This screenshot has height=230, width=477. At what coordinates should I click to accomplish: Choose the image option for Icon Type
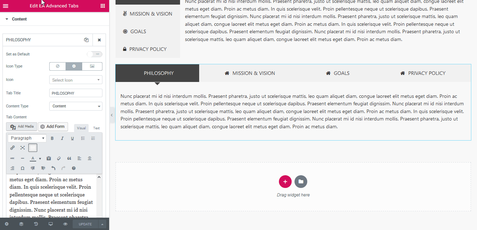tap(92, 66)
